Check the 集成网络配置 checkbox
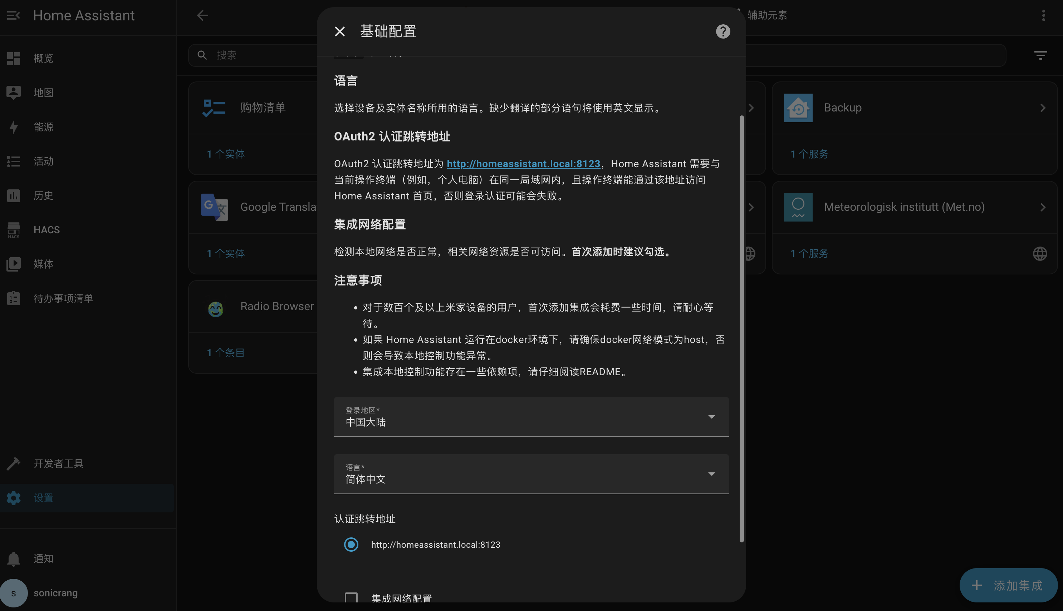Viewport: 1063px width, 611px height. click(351, 597)
